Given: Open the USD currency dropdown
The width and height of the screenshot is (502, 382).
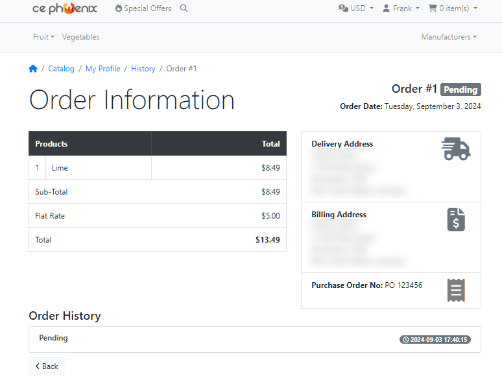Looking at the screenshot, I should pyautogui.click(x=356, y=8).
